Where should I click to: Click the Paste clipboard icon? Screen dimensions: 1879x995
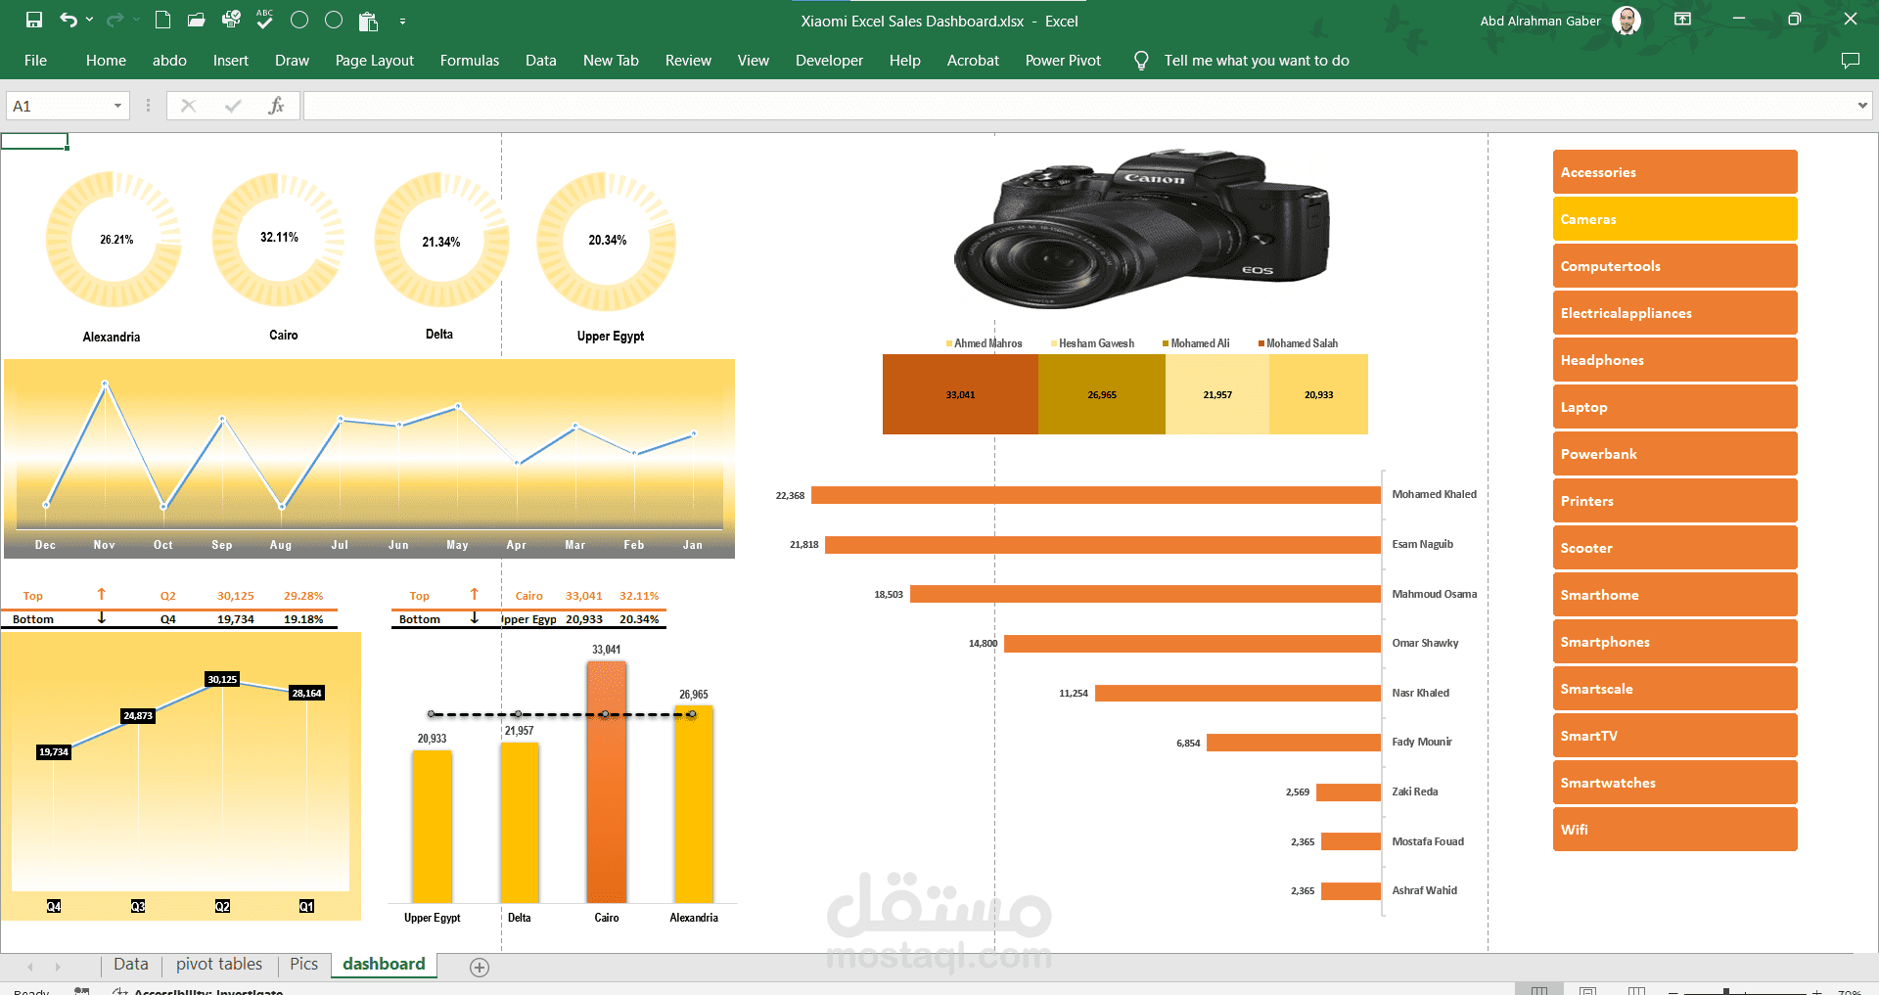[368, 21]
